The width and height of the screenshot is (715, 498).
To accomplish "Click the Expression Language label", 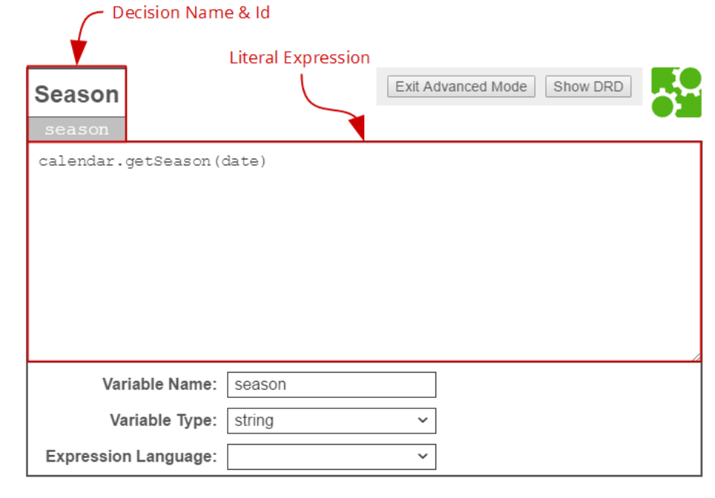I will (x=131, y=456).
